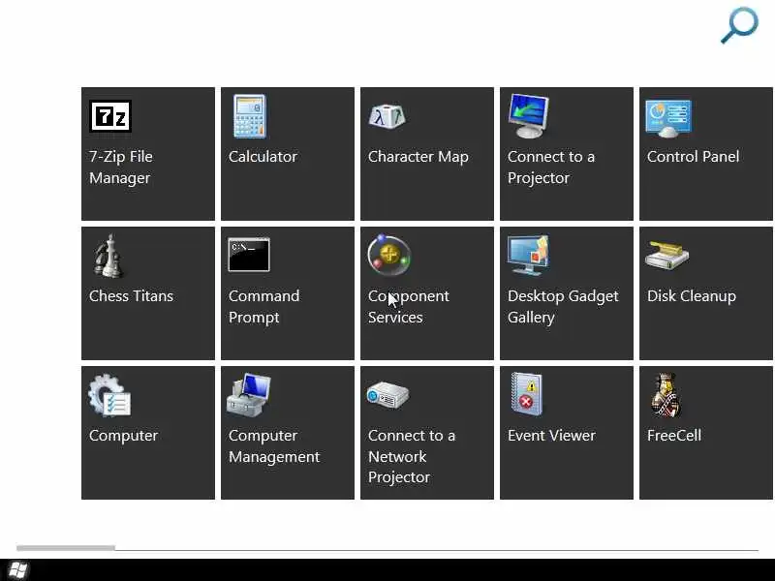Click the search magnifier icon
This screenshot has height=581, width=775.
tap(739, 25)
